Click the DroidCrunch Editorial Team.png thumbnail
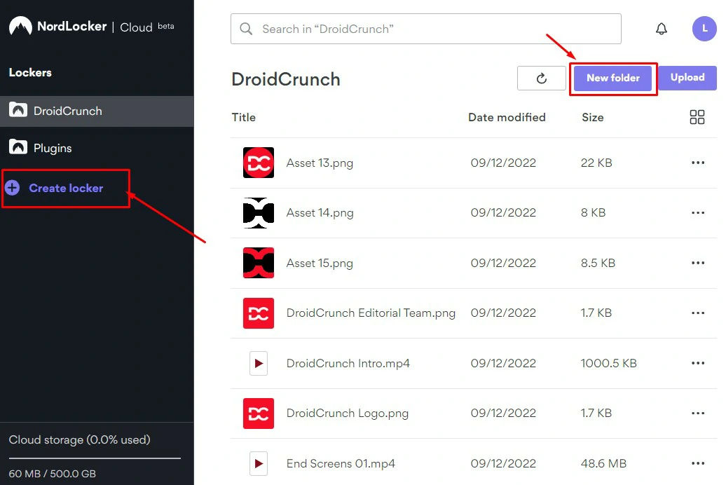Viewport: 726px width, 485px height. click(x=259, y=313)
